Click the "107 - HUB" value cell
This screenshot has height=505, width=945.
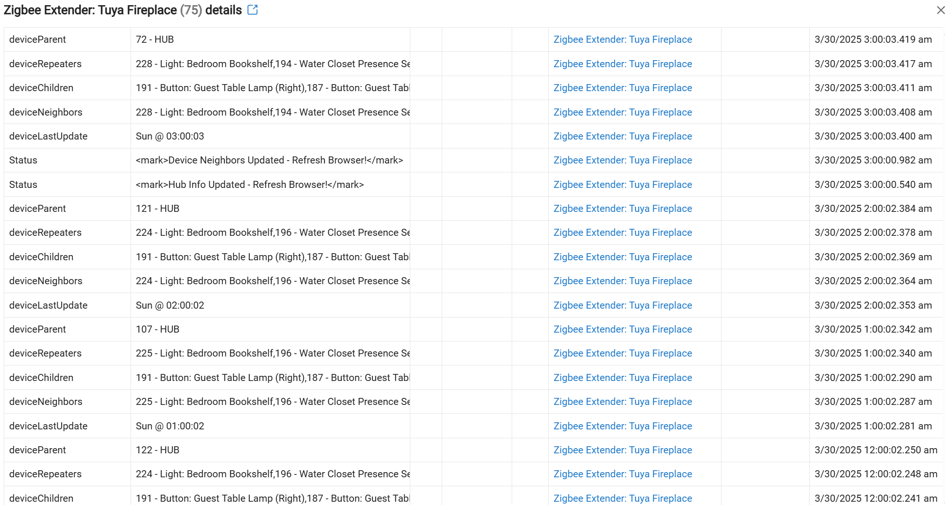pos(158,329)
